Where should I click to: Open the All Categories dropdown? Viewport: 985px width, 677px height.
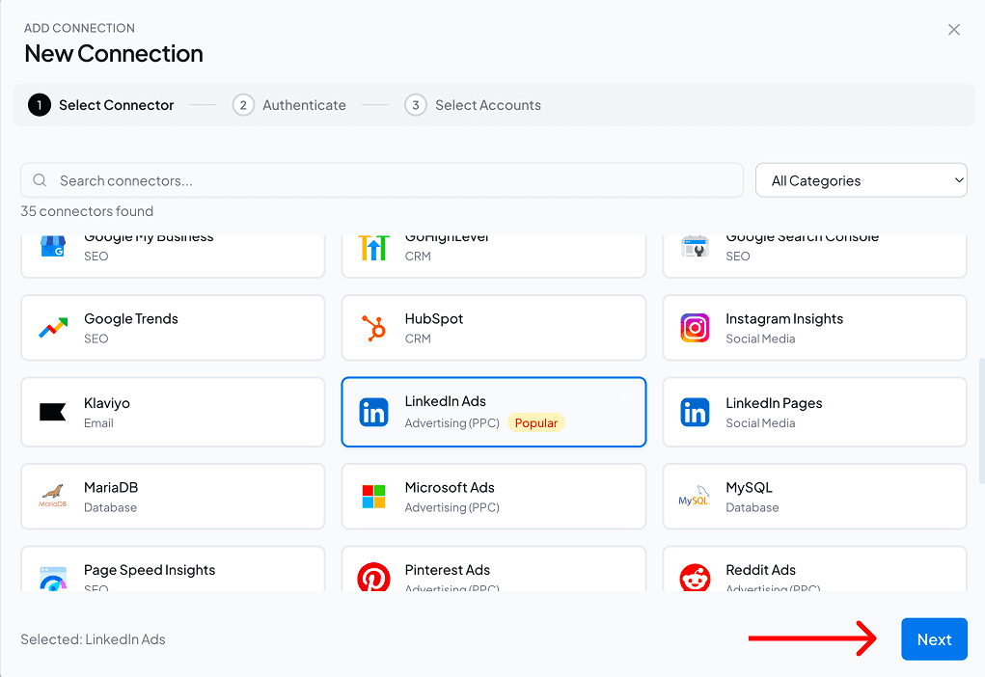tap(861, 180)
